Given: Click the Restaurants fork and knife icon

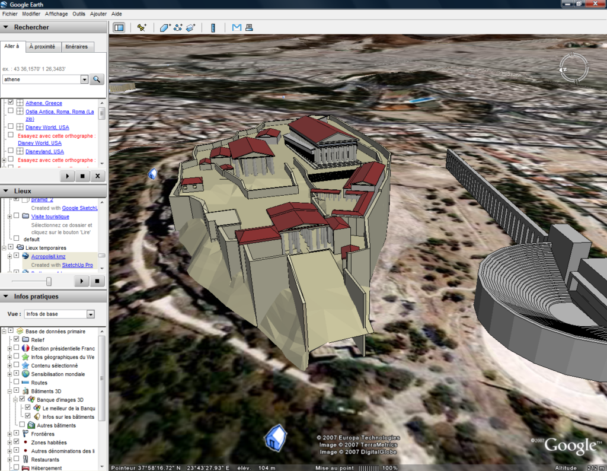Looking at the screenshot, I should click(x=25, y=459).
